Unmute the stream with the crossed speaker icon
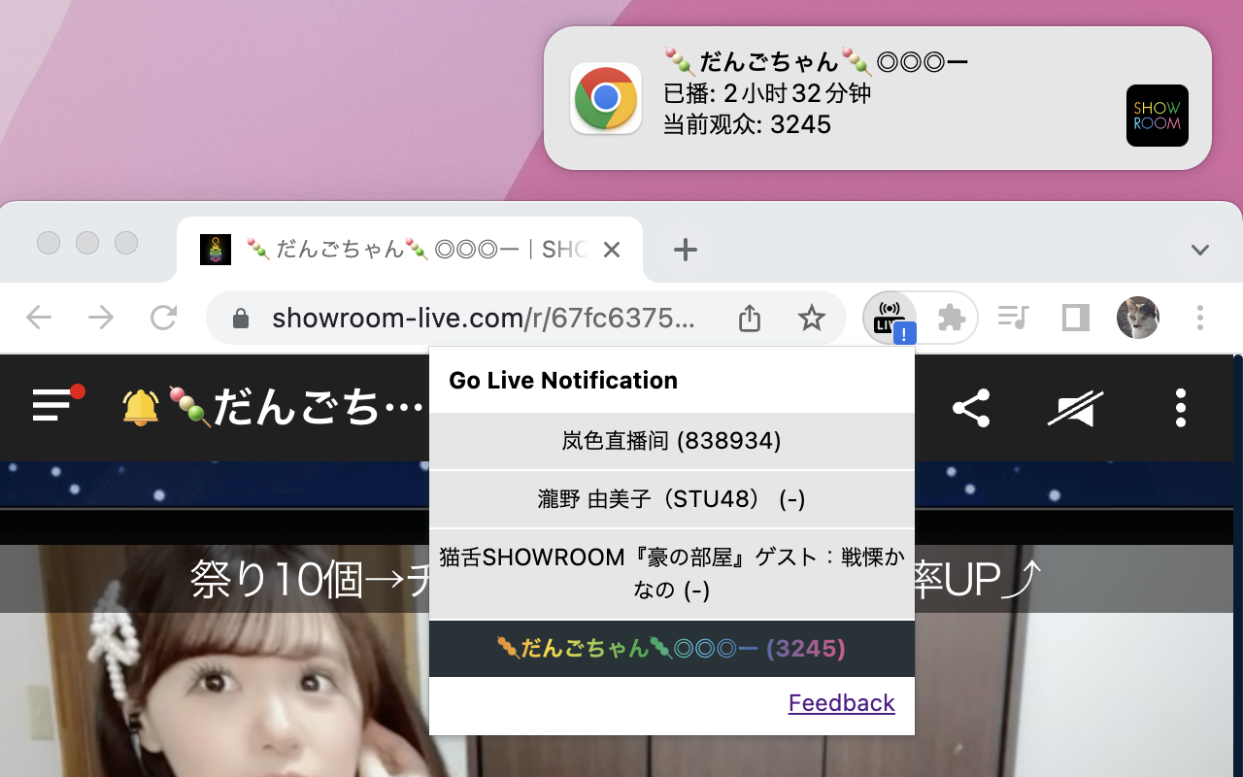The image size is (1243, 777). point(1075,408)
